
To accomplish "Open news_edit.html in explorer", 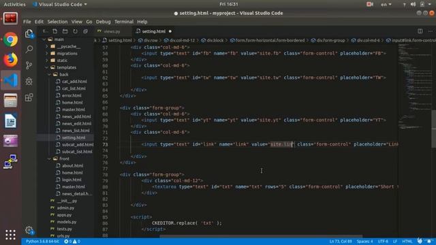I will point(76,124).
